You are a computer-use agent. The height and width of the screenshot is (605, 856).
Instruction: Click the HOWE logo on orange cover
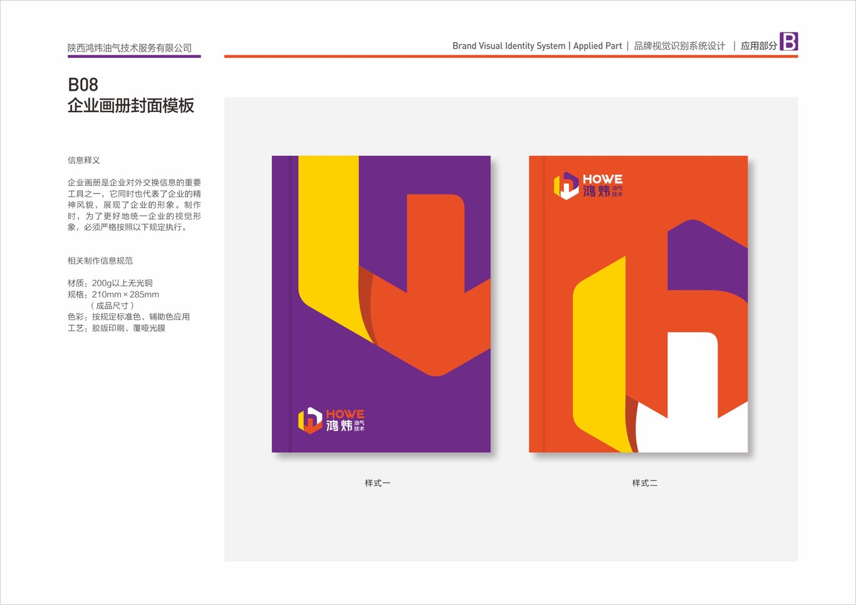[x=588, y=186]
